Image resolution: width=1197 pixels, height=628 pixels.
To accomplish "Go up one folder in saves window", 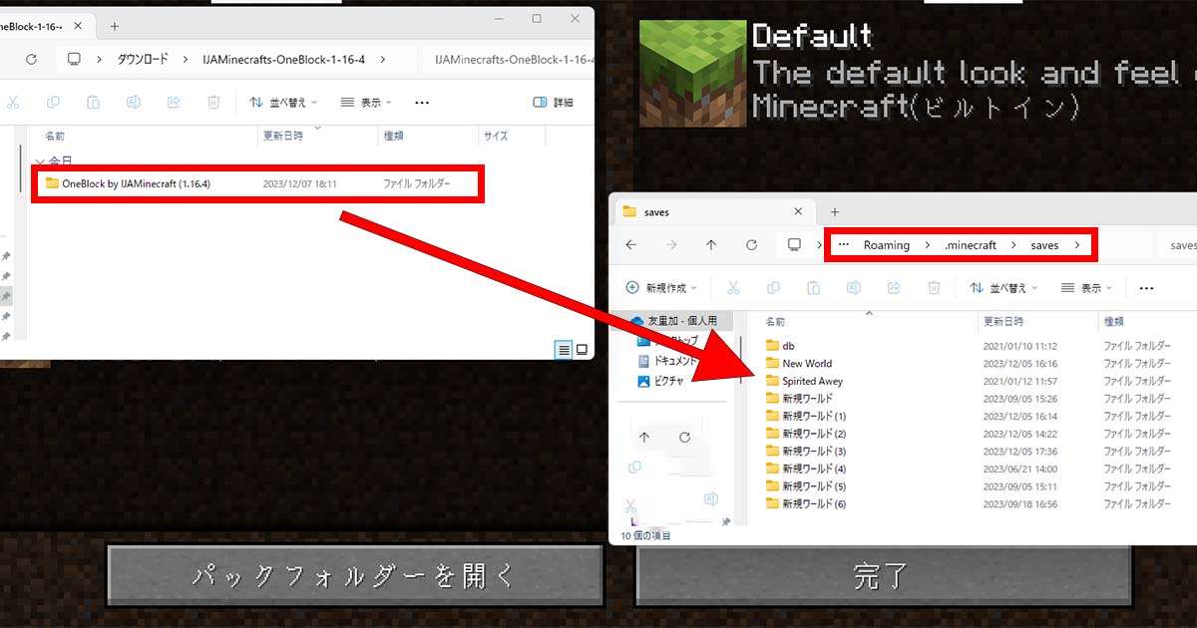I will (x=710, y=244).
